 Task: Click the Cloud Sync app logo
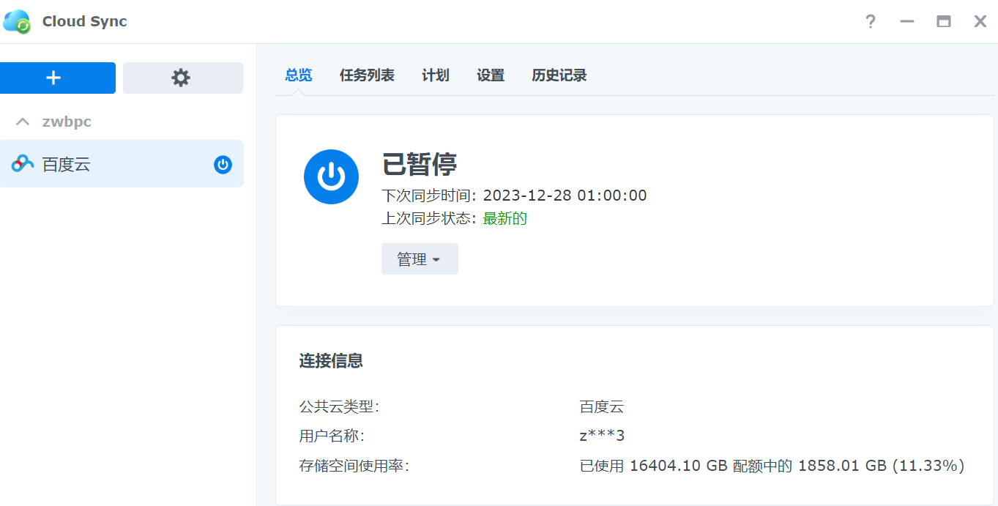tap(17, 21)
